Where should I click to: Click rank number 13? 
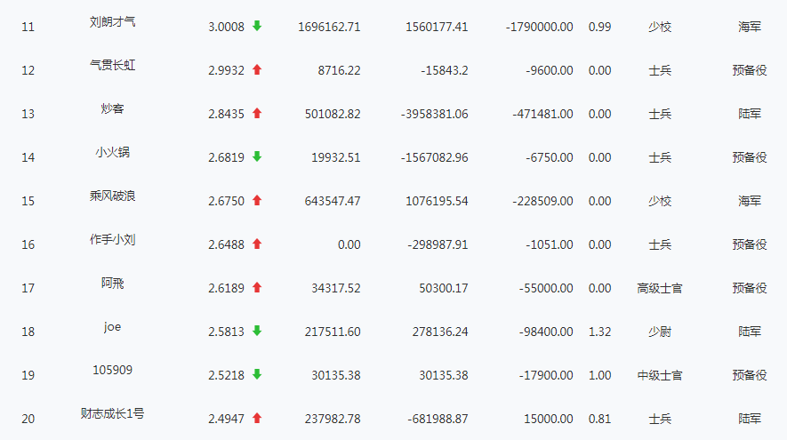(x=28, y=115)
